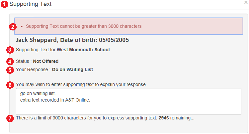
Task: Click red annotation marker 5
Action: click(10, 70)
